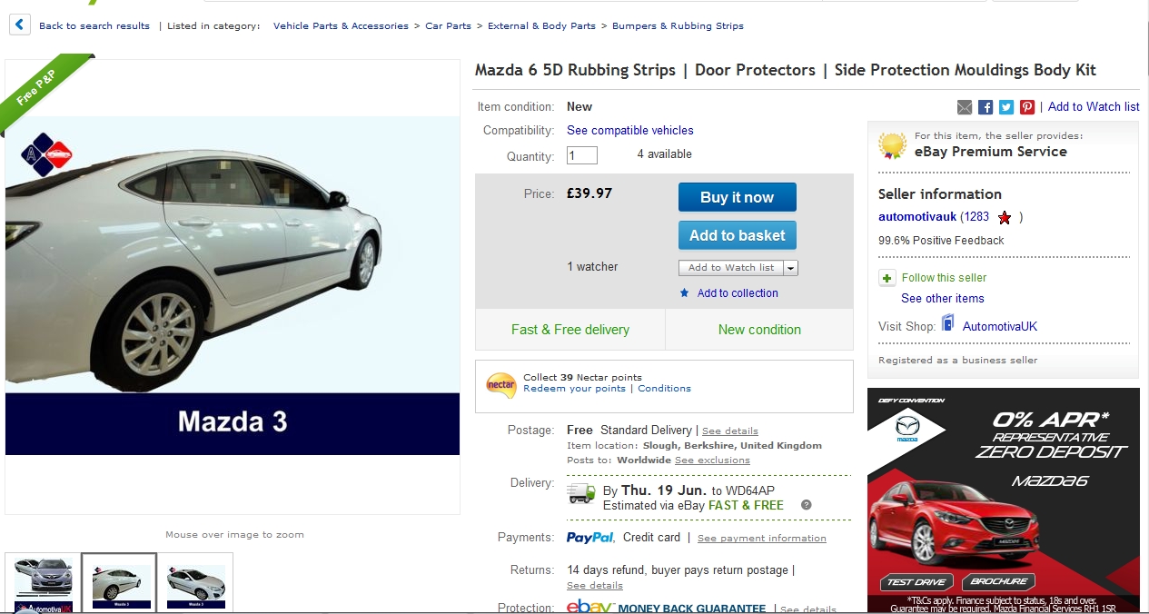Click the quantity input field

point(582,155)
